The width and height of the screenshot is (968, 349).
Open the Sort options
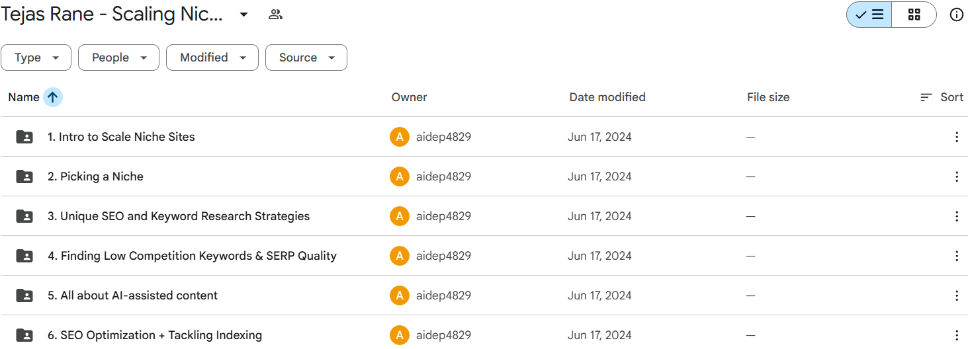tap(942, 97)
